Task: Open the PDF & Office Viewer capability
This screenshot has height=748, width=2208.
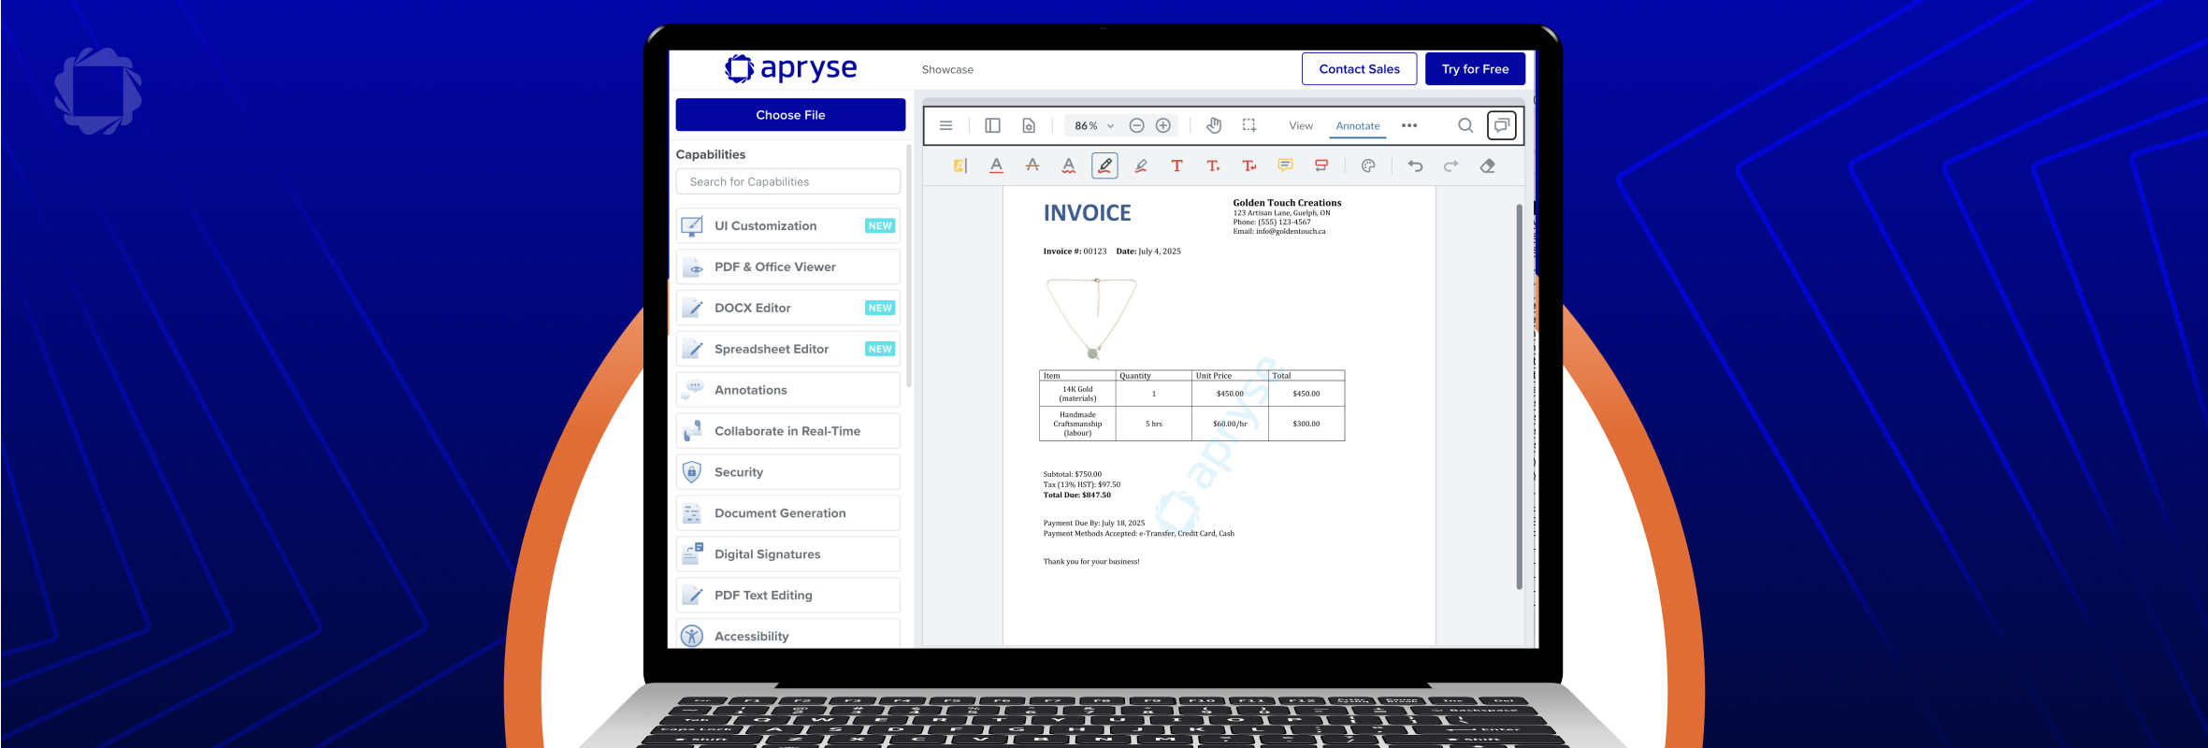Action: pyautogui.click(x=787, y=266)
